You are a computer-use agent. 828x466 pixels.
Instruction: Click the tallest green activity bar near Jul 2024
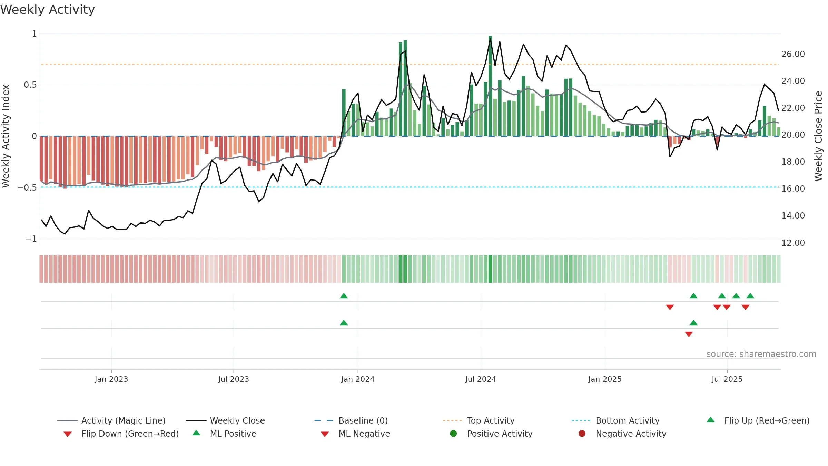coord(490,86)
